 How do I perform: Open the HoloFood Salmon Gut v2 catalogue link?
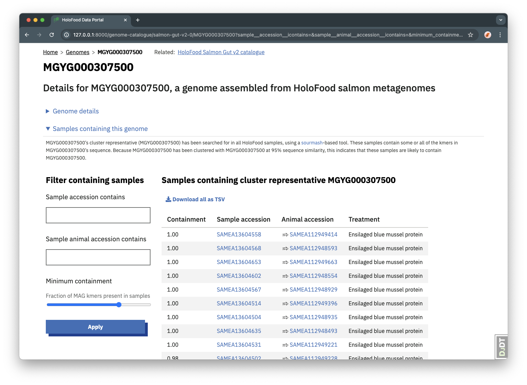(x=221, y=52)
